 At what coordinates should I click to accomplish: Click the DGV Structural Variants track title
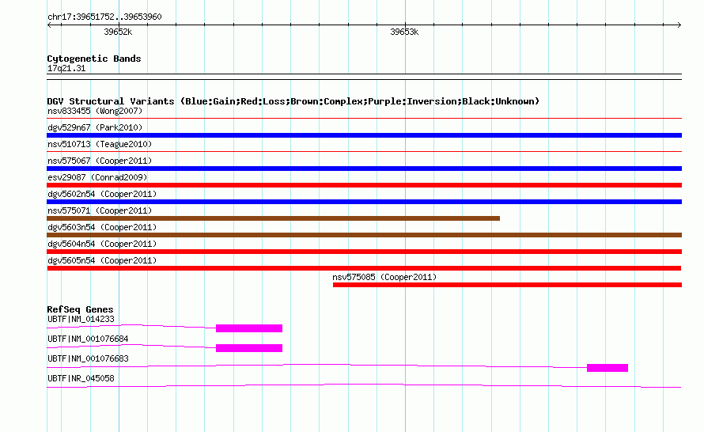click(x=293, y=101)
